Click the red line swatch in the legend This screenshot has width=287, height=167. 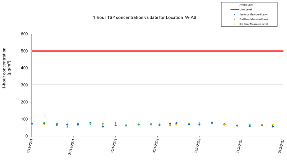click(x=234, y=10)
